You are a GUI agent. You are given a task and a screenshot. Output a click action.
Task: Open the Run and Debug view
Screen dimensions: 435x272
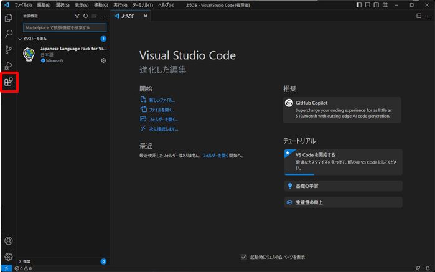tap(9, 65)
